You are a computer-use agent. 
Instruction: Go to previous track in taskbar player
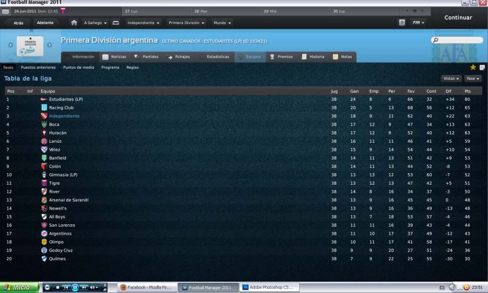[x=66, y=287]
